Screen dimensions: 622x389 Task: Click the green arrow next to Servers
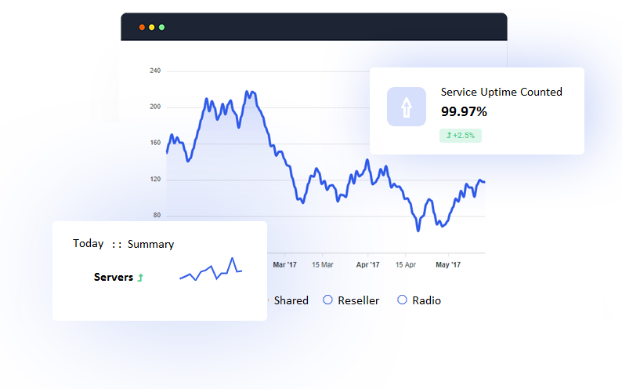140,278
